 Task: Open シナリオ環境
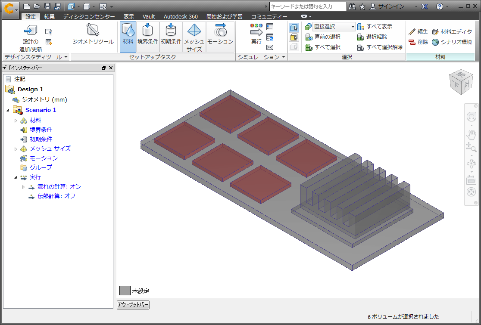click(452, 42)
